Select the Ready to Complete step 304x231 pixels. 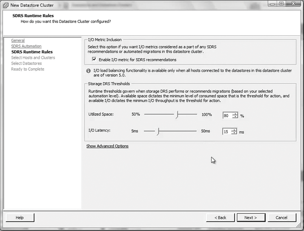[x=28, y=69]
